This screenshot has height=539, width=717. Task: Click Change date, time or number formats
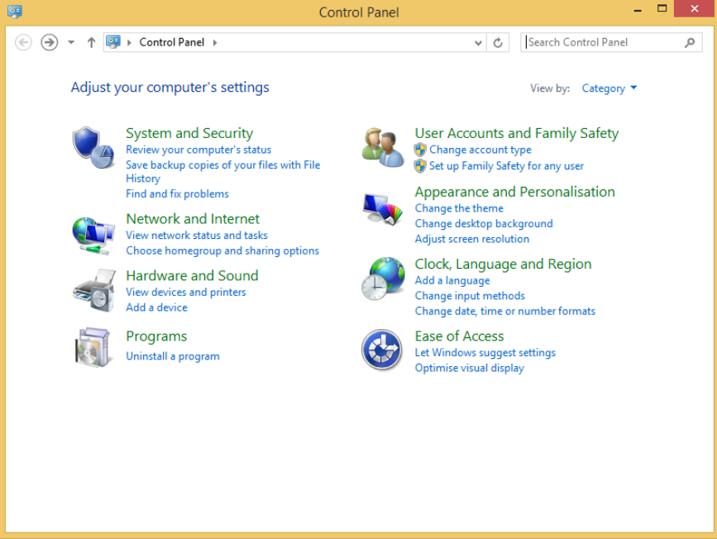click(504, 312)
